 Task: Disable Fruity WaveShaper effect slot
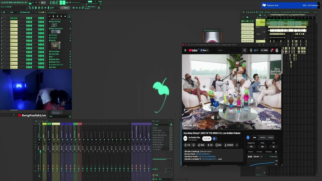pos(170,147)
